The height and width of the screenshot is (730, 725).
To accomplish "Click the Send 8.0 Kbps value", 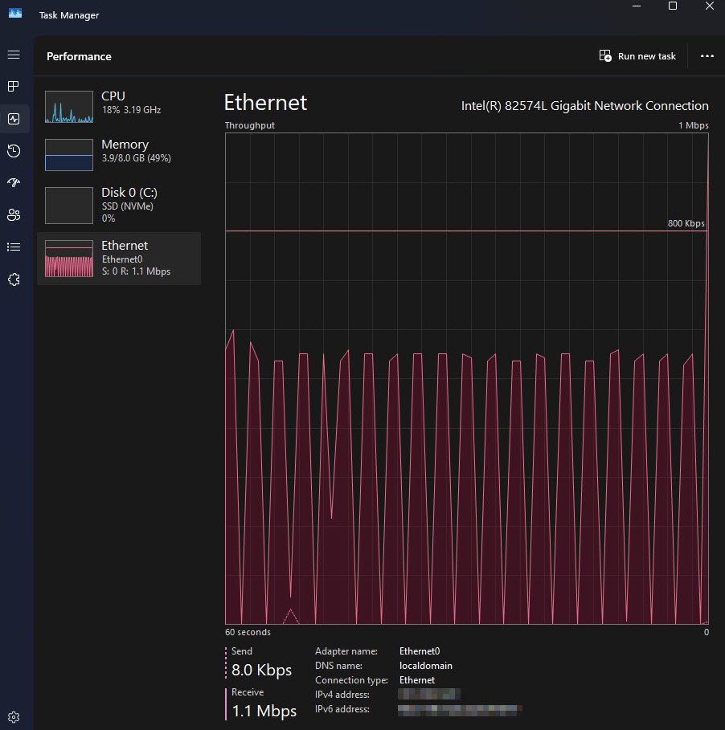I will (261, 670).
